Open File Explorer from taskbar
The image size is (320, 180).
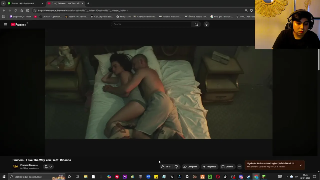click(85, 177)
